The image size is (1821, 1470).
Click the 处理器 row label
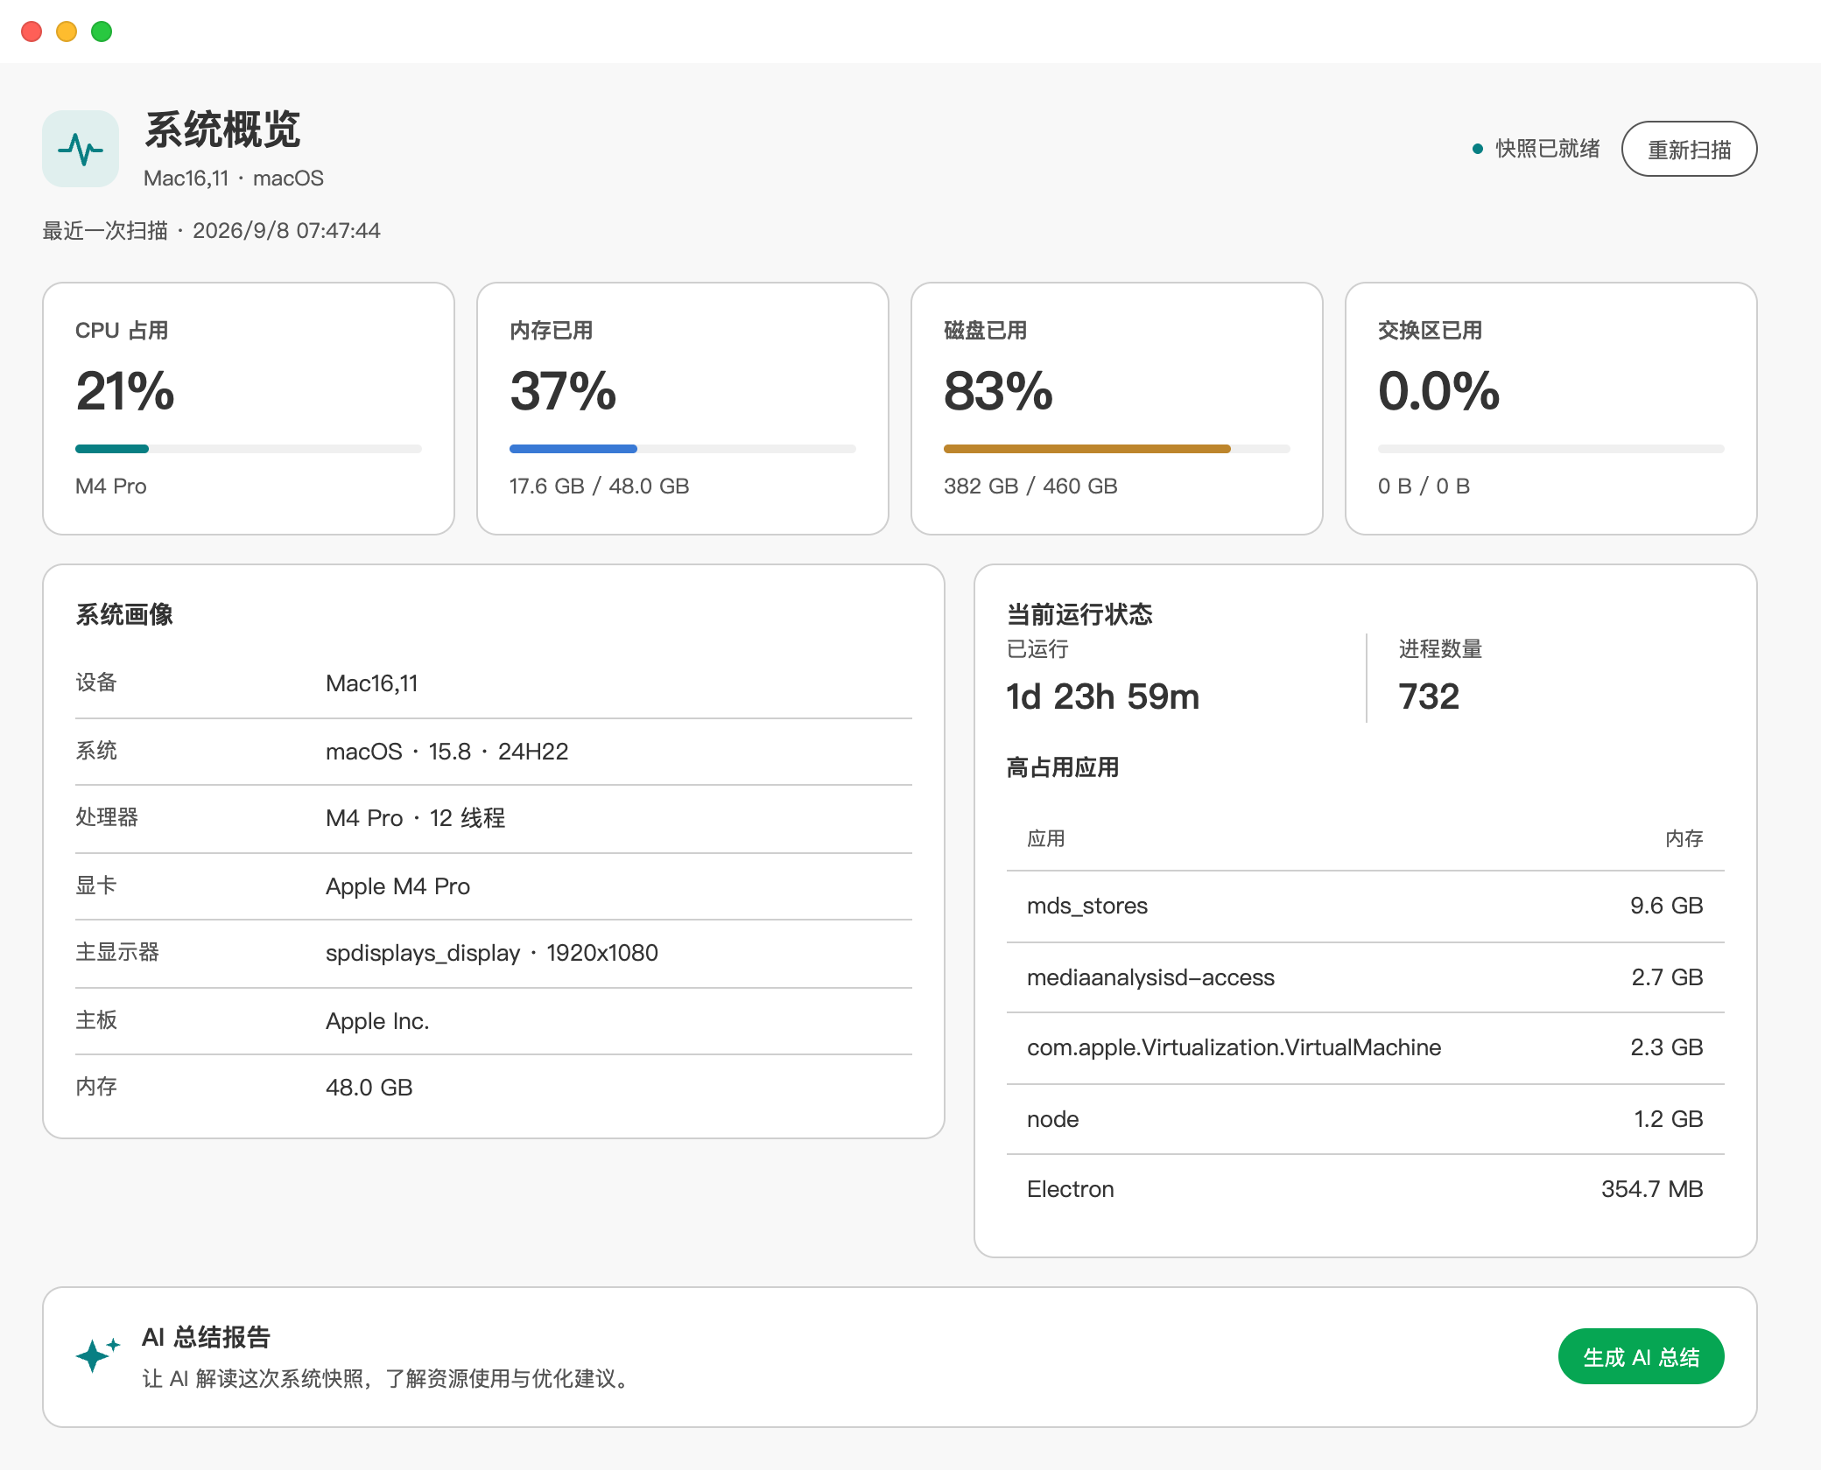[107, 817]
